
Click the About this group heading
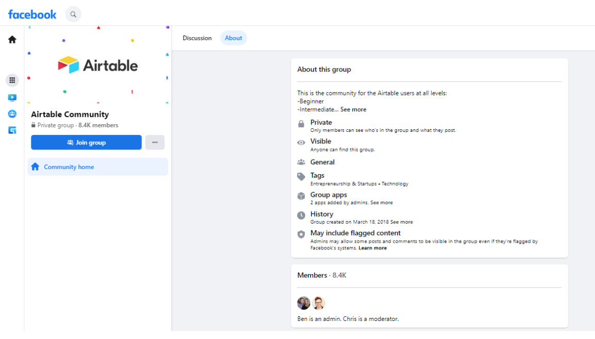pos(324,70)
